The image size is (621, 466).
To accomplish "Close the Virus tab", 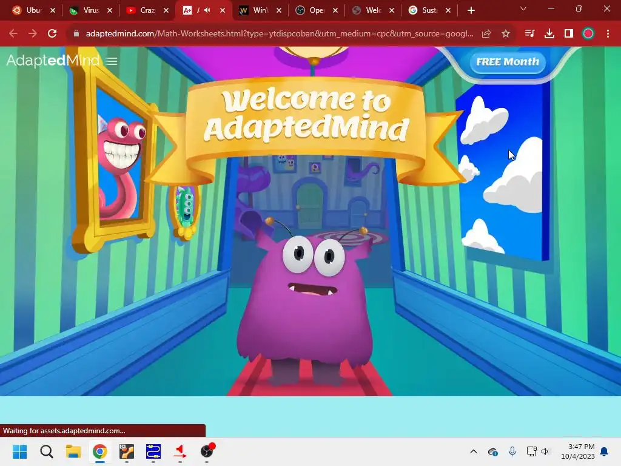I will click(x=110, y=10).
